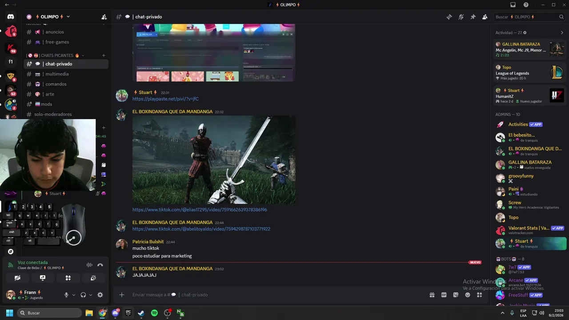Screen dimensions: 569x320
Task: Expand the Actividad panel arrow
Action: 562,32
